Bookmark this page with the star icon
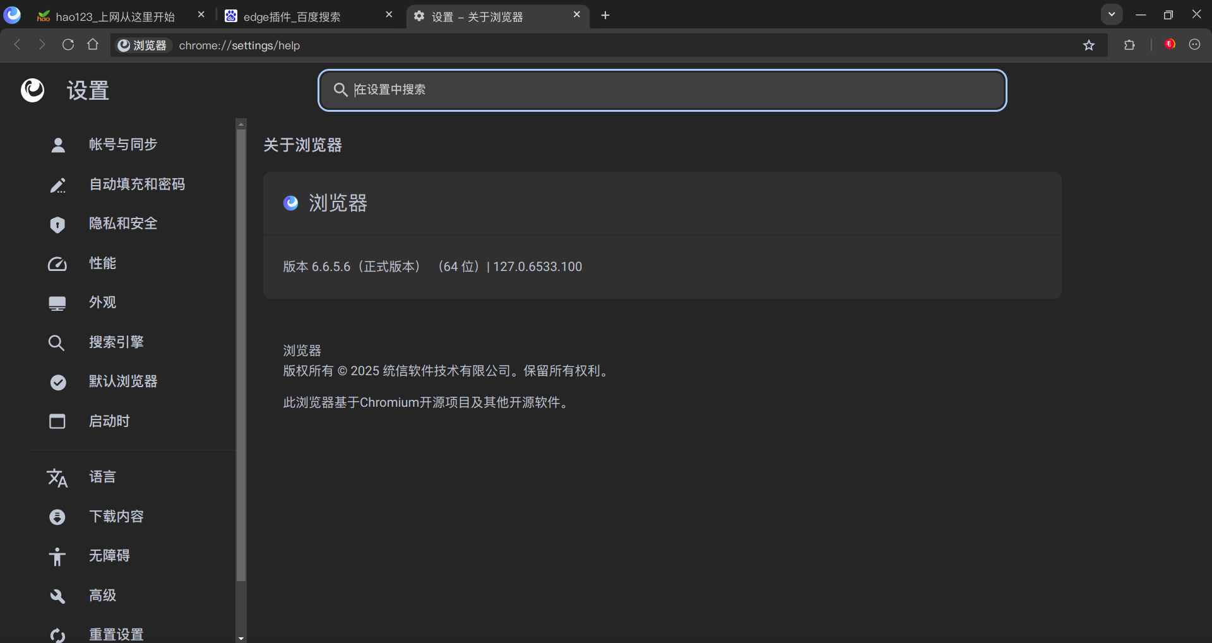The image size is (1212, 643). coord(1089,45)
